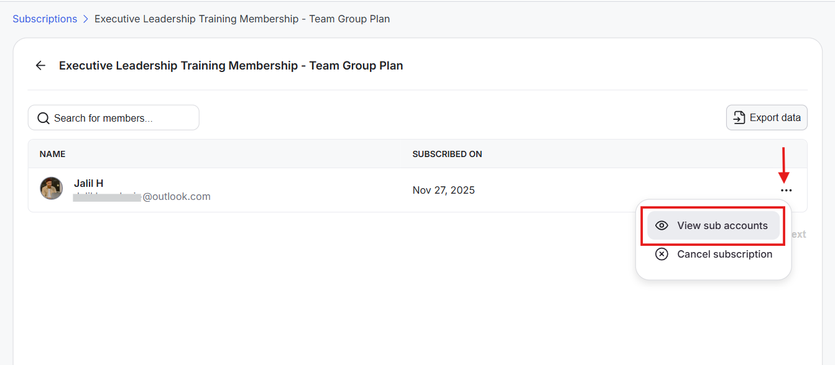This screenshot has width=835, height=365.
Task: Choose Cancel subscription from the menu
Action: [724, 254]
